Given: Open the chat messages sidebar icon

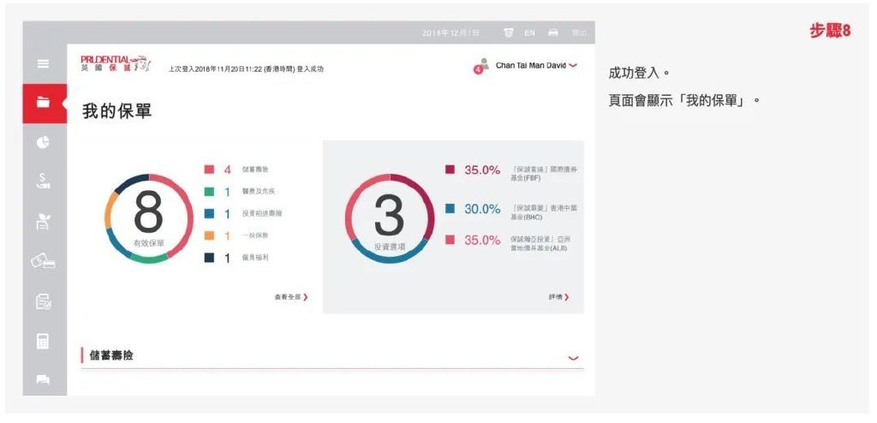Looking at the screenshot, I should (43, 380).
